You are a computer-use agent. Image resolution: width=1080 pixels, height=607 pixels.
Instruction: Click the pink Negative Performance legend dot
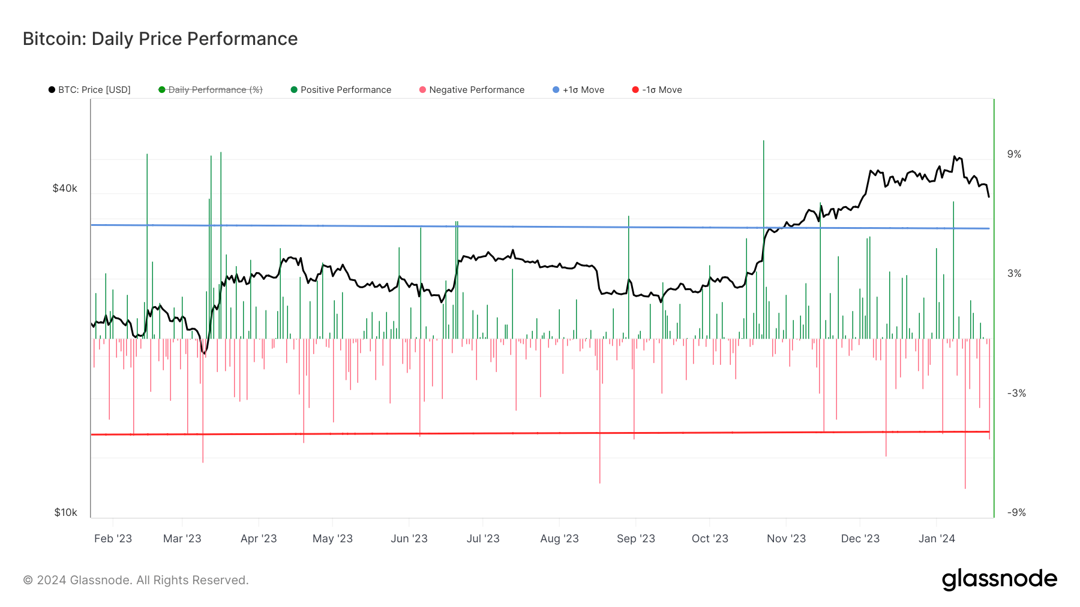coord(423,89)
